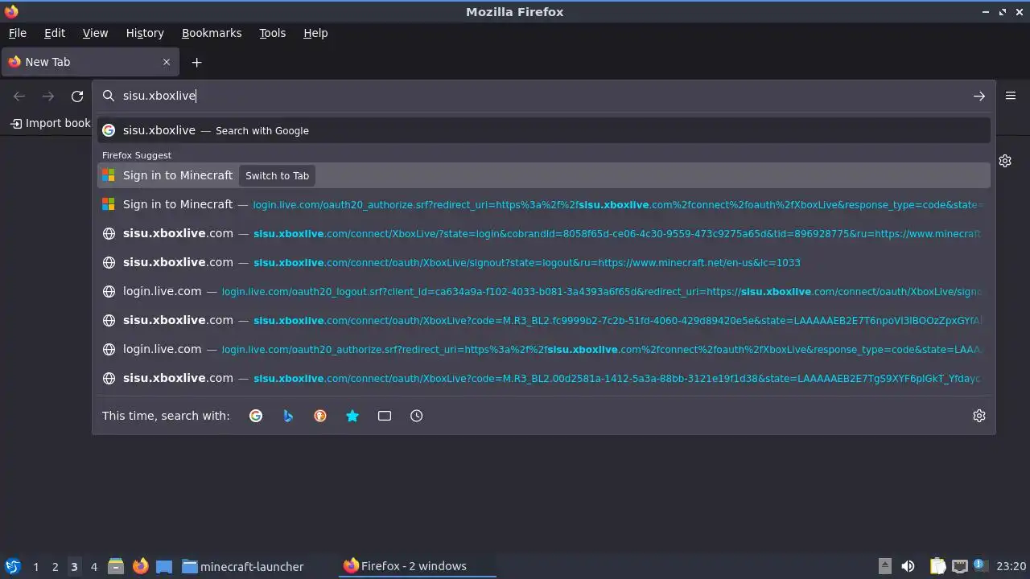Search open tabs with the tabs icon
Image resolution: width=1030 pixels, height=579 pixels.
point(385,416)
